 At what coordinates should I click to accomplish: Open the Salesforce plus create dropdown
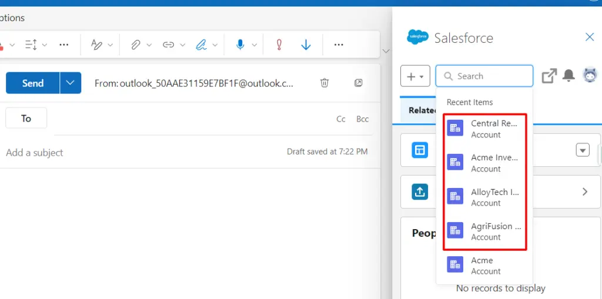coord(415,76)
